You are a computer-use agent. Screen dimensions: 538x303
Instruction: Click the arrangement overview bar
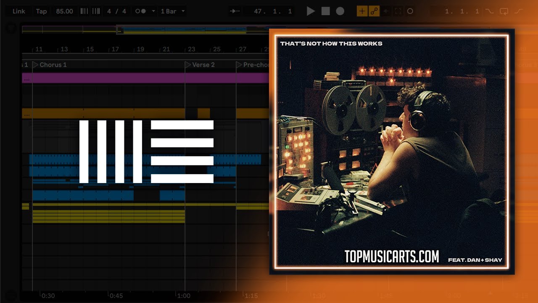145,29
